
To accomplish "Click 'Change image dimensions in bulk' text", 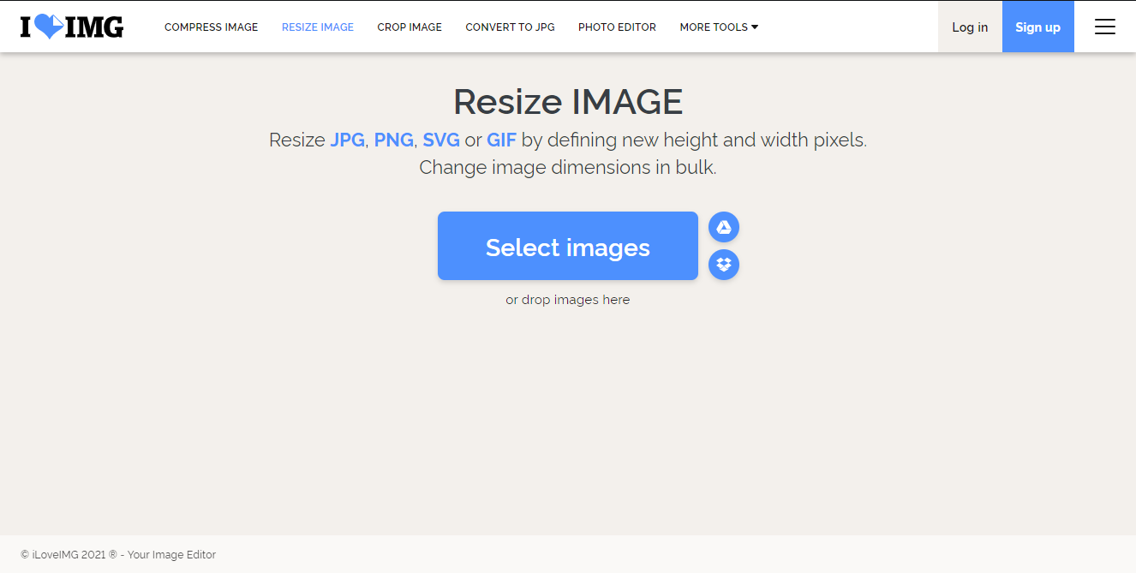I will [568, 167].
